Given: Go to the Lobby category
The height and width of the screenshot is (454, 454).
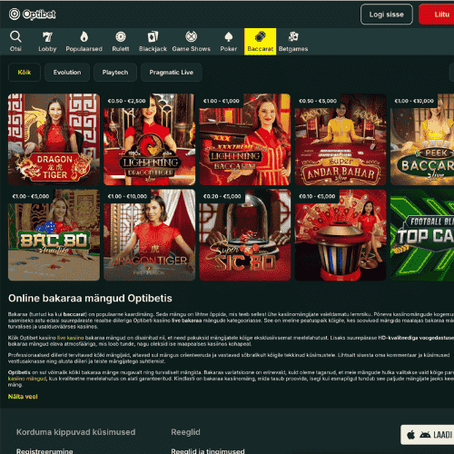Looking at the screenshot, I should [47, 42].
